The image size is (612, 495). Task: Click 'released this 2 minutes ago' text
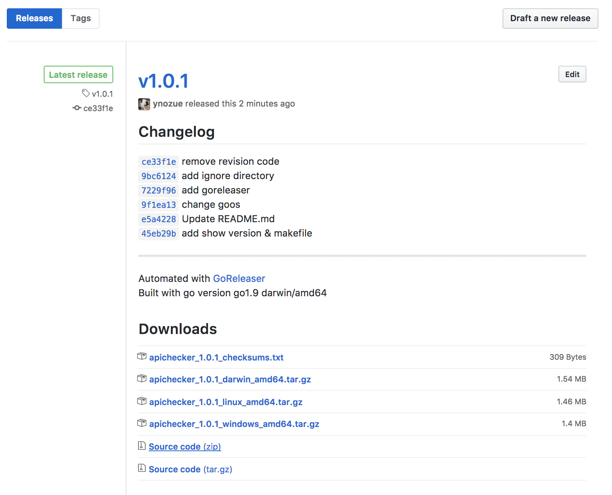coord(240,104)
